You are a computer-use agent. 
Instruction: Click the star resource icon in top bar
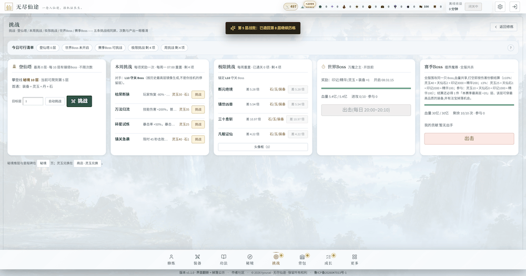357,6
